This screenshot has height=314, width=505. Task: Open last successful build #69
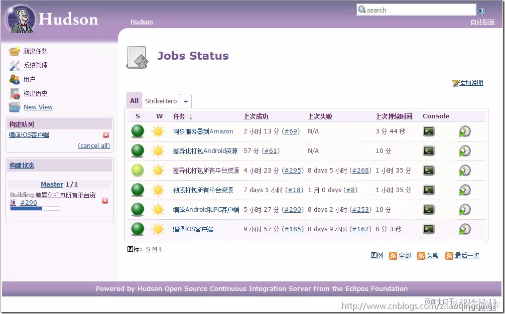pyautogui.click(x=291, y=131)
